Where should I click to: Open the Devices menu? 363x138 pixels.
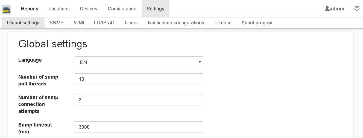click(88, 9)
